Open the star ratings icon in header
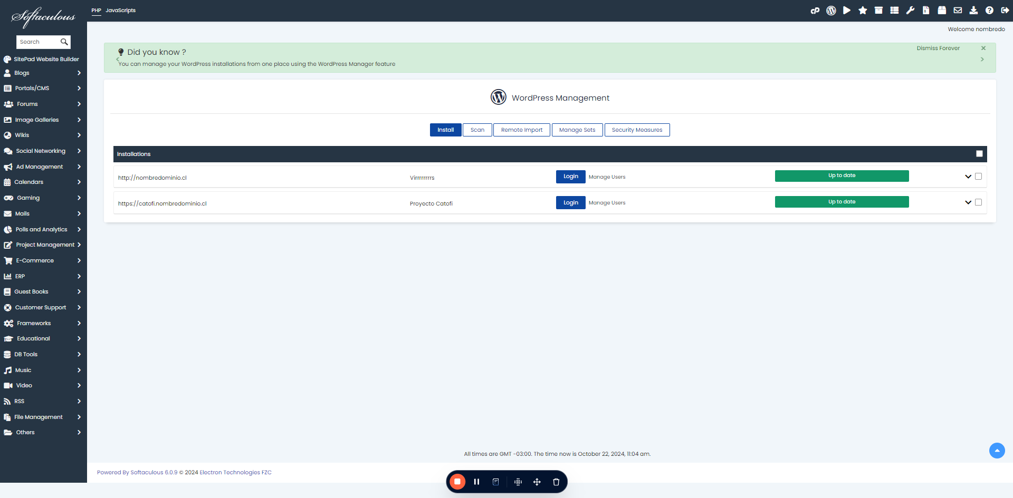This screenshot has height=498, width=1013. [863, 11]
